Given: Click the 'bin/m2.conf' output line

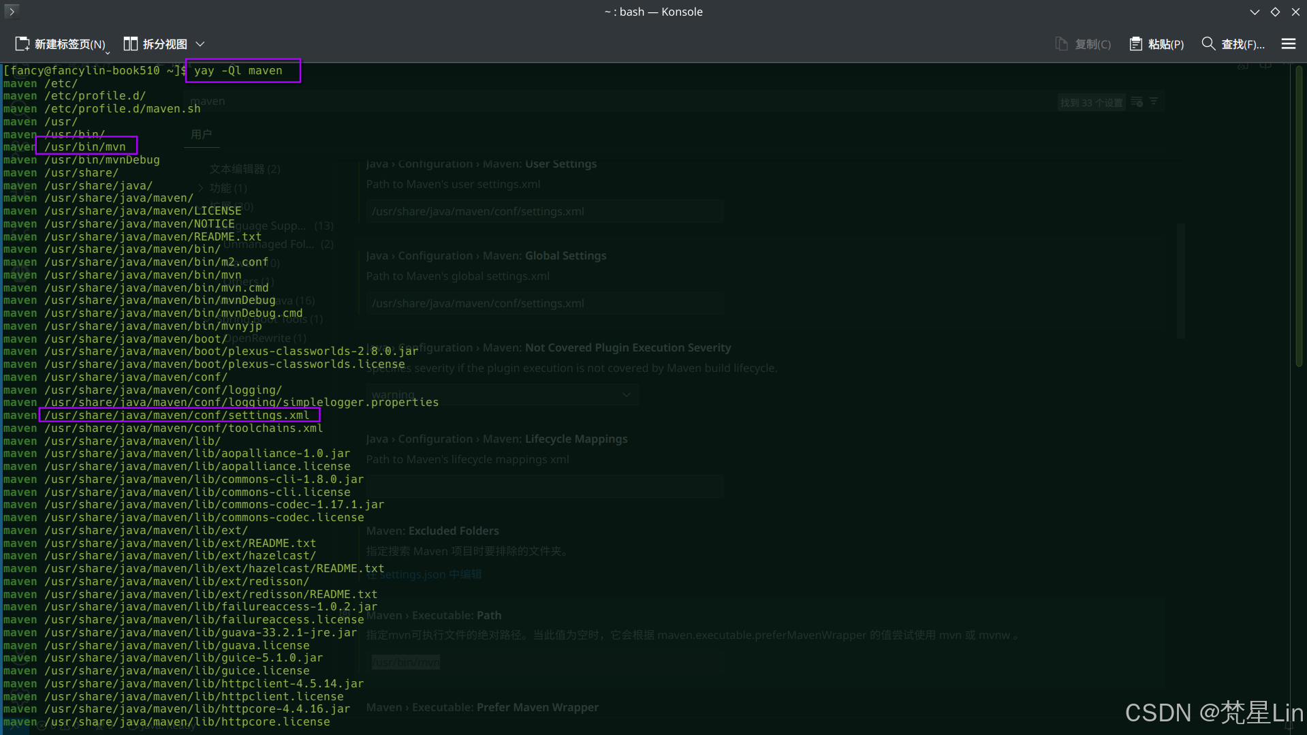Looking at the screenshot, I should point(157,262).
